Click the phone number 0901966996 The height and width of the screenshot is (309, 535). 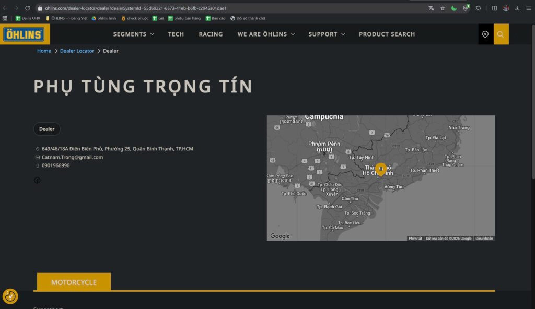point(55,165)
